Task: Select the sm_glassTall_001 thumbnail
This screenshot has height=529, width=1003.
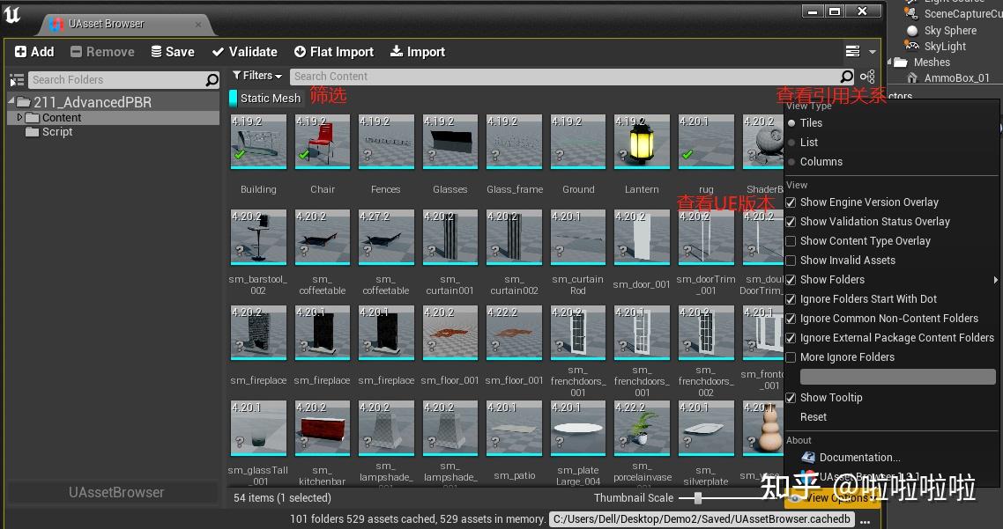Action: click(258, 428)
